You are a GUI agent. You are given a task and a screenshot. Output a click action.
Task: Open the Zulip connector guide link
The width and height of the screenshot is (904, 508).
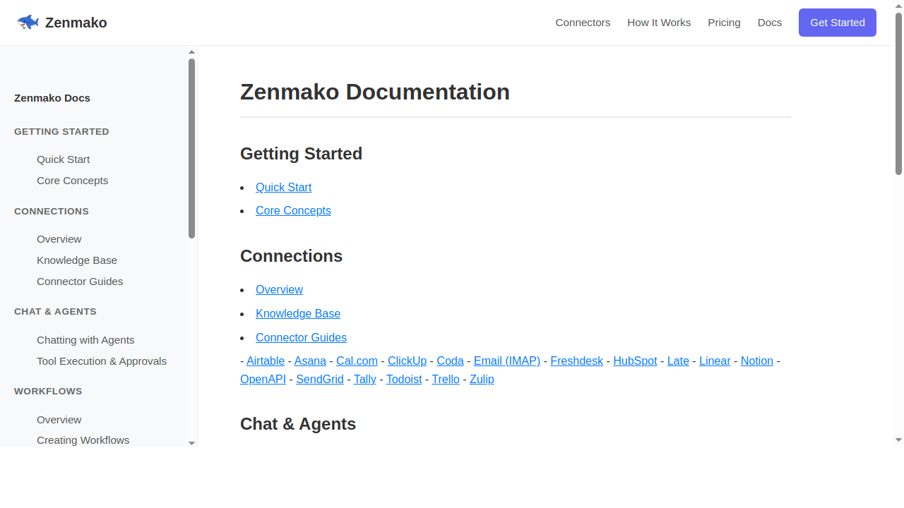(482, 379)
